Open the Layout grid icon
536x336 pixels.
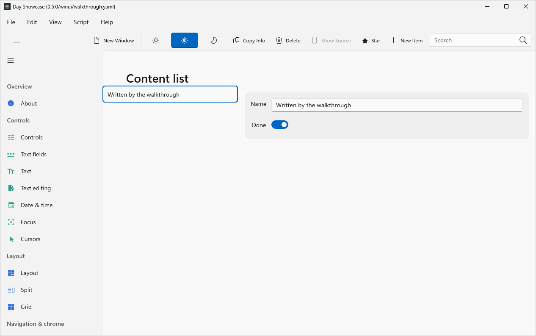pos(11,273)
